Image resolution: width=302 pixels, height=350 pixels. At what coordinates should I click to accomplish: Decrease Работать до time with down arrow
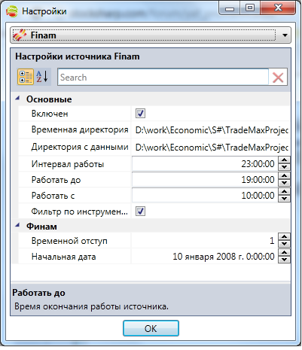coord(284,183)
